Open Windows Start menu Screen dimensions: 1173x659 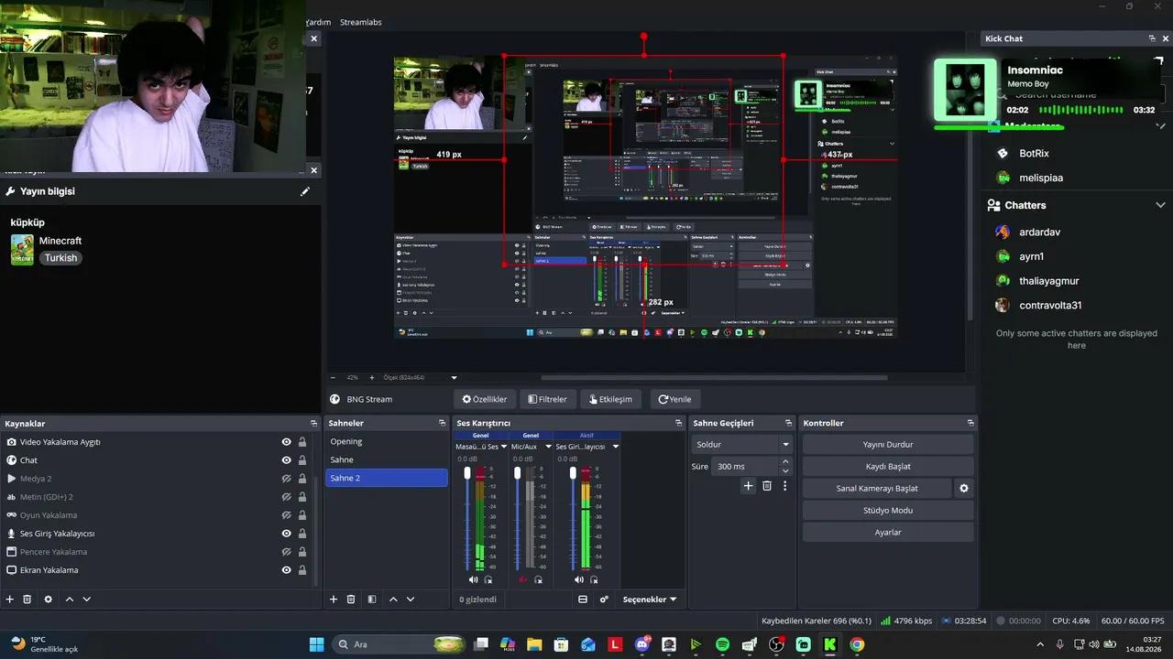[317, 644]
